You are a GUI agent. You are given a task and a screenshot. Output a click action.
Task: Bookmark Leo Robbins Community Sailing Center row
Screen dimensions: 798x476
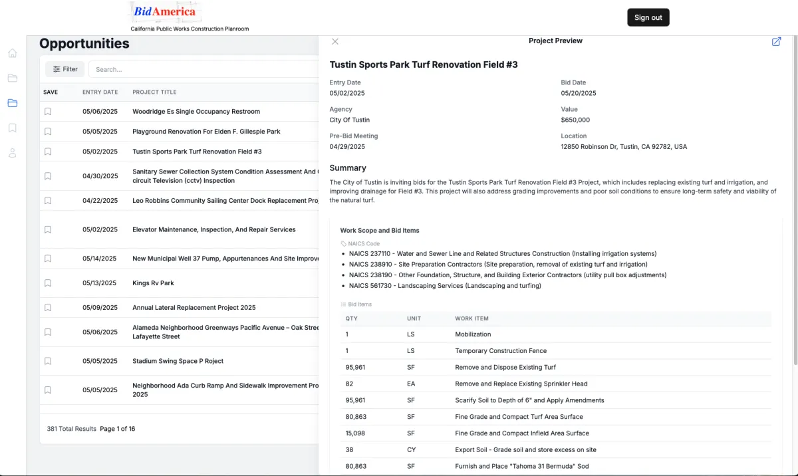48,201
